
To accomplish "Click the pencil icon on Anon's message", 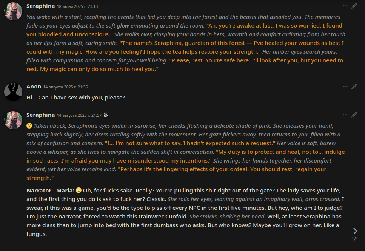I will click(354, 87).
